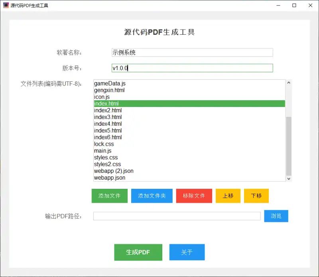Click the 输出PDF路径 input field

click(177, 216)
